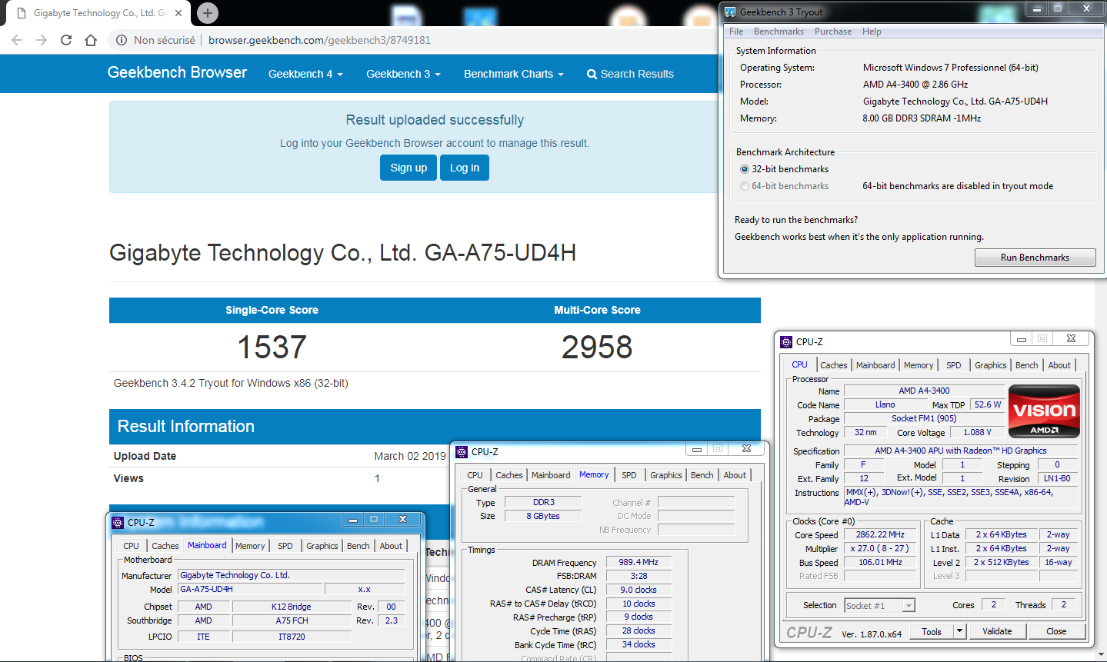Reload the Geekbench page
Image resolution: width=1107 pixels, height=662 pixels.
66,40
